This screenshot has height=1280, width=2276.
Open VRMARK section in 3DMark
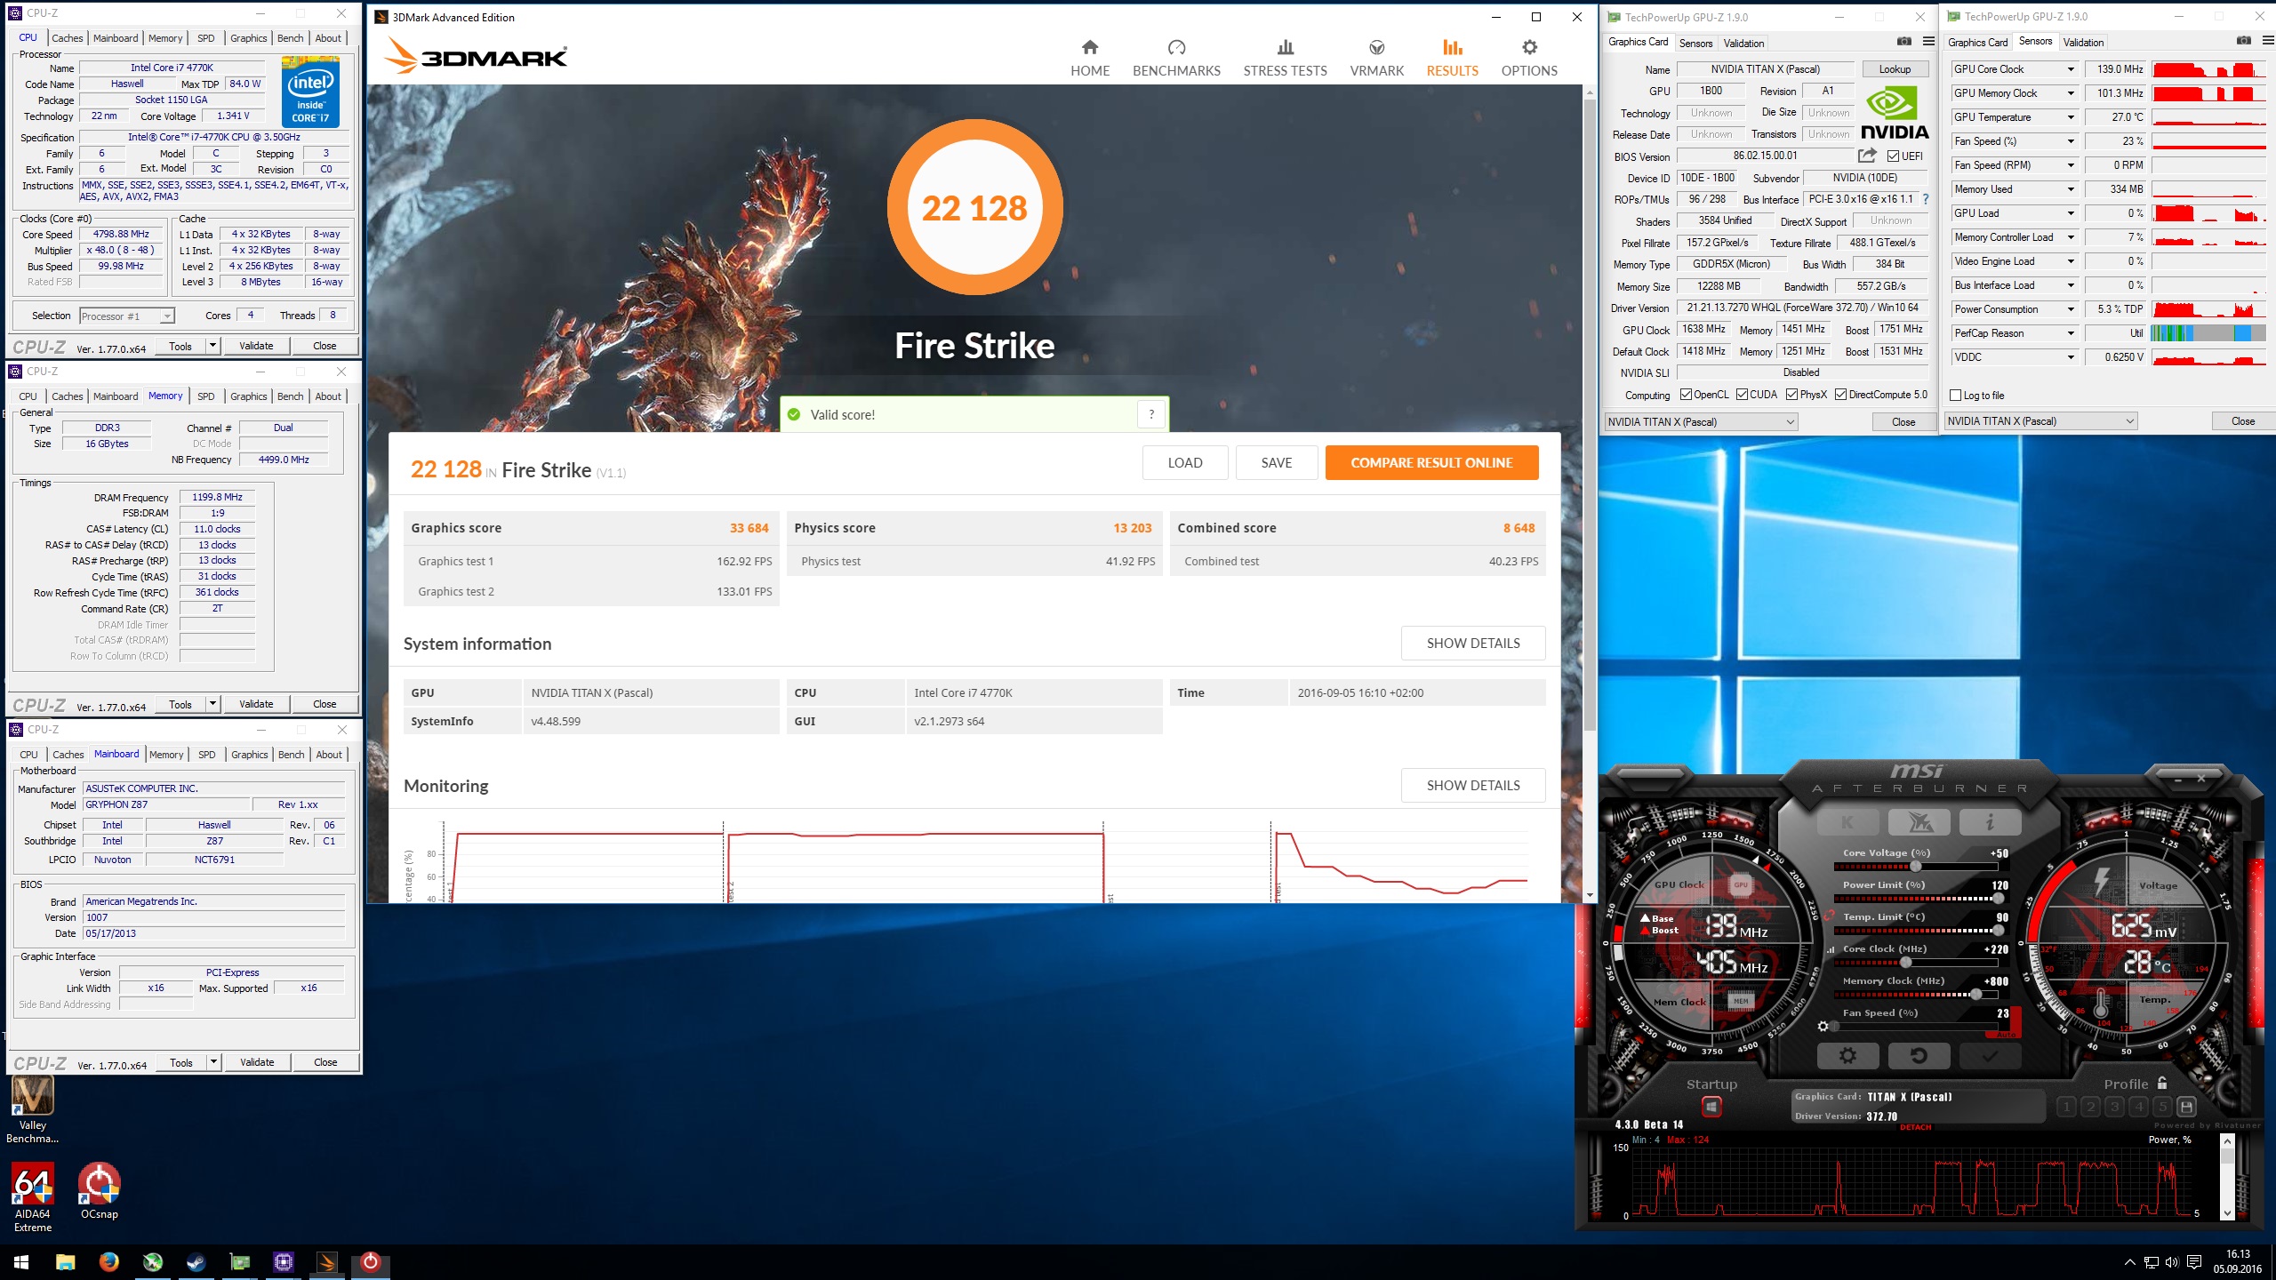(x=1376, y=59)
